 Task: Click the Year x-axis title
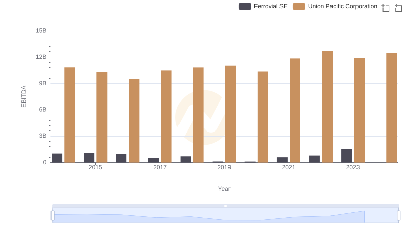(224, 189)
